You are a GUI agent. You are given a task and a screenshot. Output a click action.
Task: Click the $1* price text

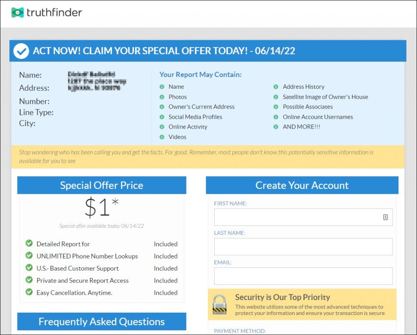(x=101, y=207)
